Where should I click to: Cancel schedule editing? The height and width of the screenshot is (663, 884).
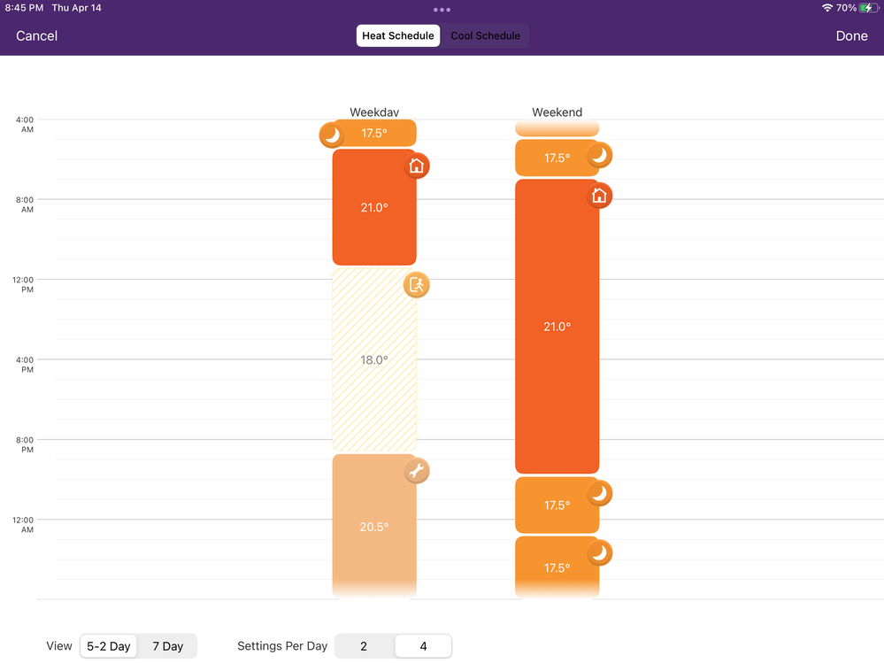pos(37,36)
